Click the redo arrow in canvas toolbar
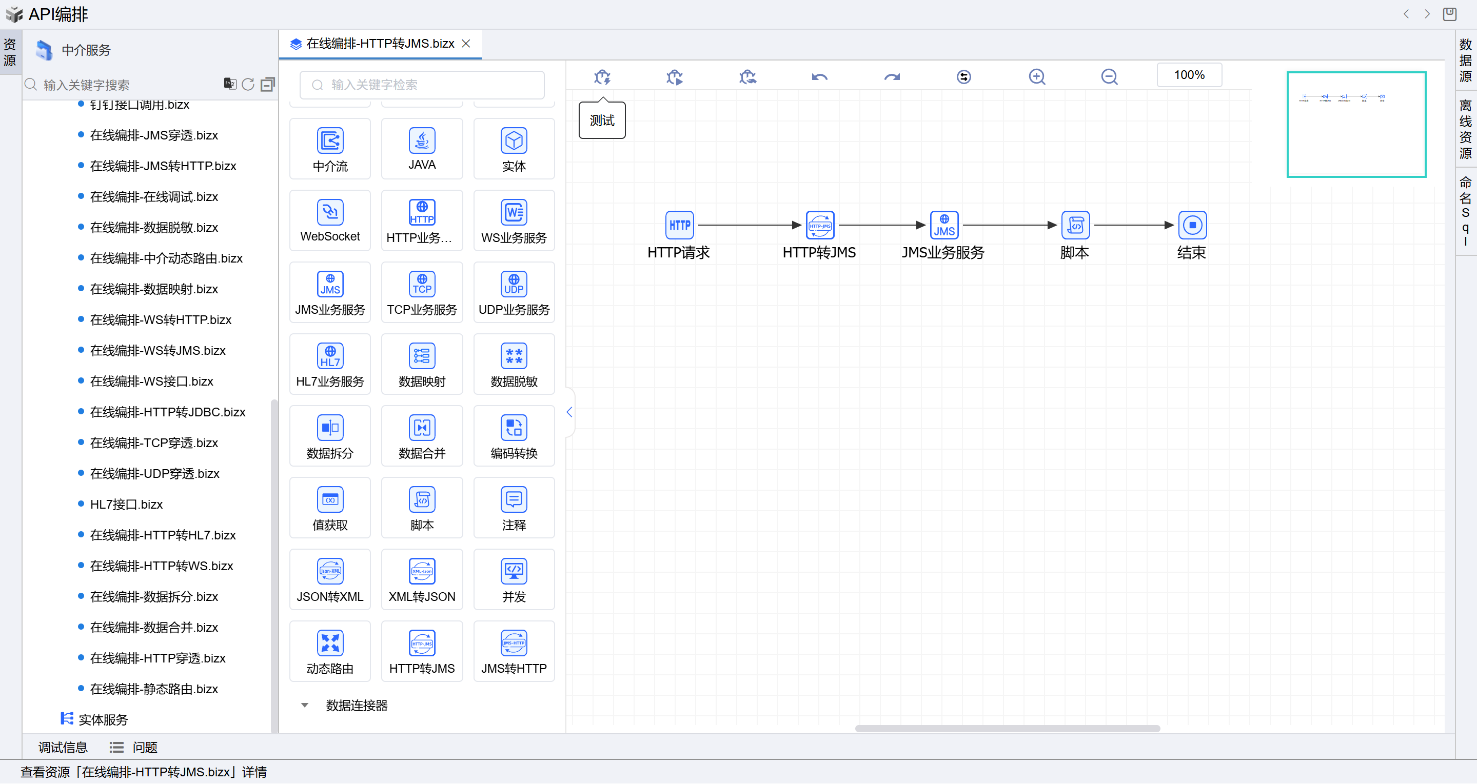Screen dimensions: 1477x784 pos(892,77)
